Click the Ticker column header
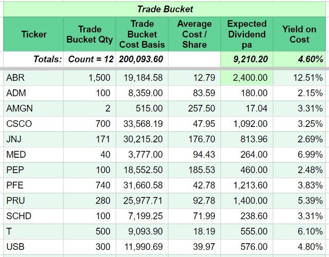Screen dimensions: 329x257 pyautogui.click(x=33, y=34)
